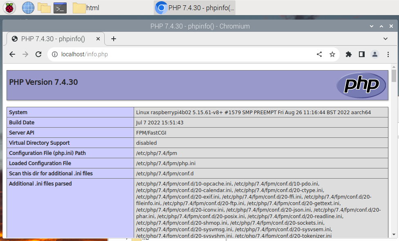Click the browser back arrow
Screen dimensions: 399x241
click(12, 54)
